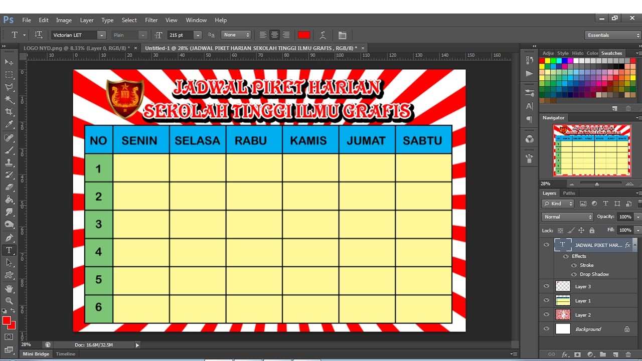Select the History Brush tool

pos(9,175)
